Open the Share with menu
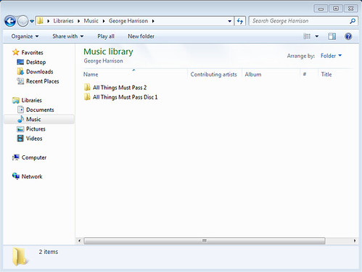The height and width of the screenshot is (272, 362). (68, 36)
